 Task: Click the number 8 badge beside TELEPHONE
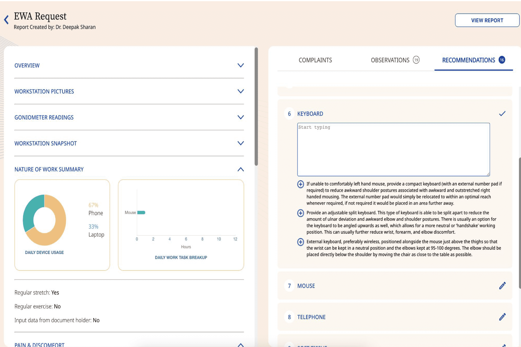click(x=289, y=317)
